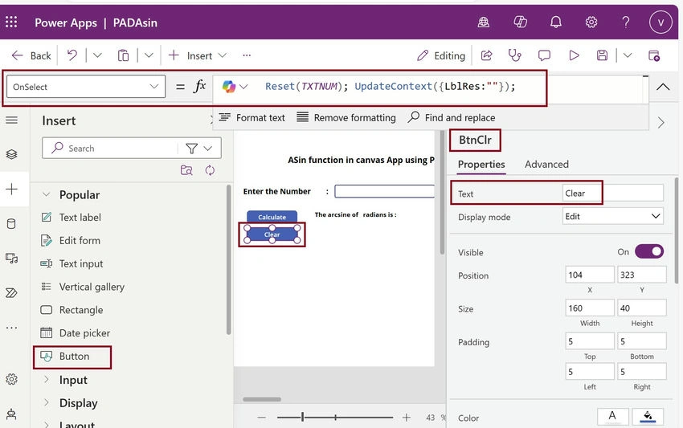Screen dimensions: 683x428
Task: Click the Calculate button on canvas
Action: coord(272,217)
